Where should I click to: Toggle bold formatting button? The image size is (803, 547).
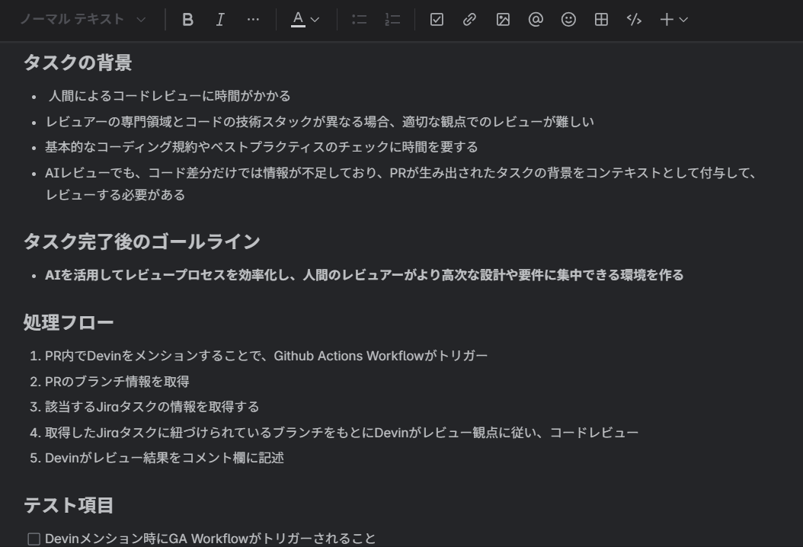(187, 20)
